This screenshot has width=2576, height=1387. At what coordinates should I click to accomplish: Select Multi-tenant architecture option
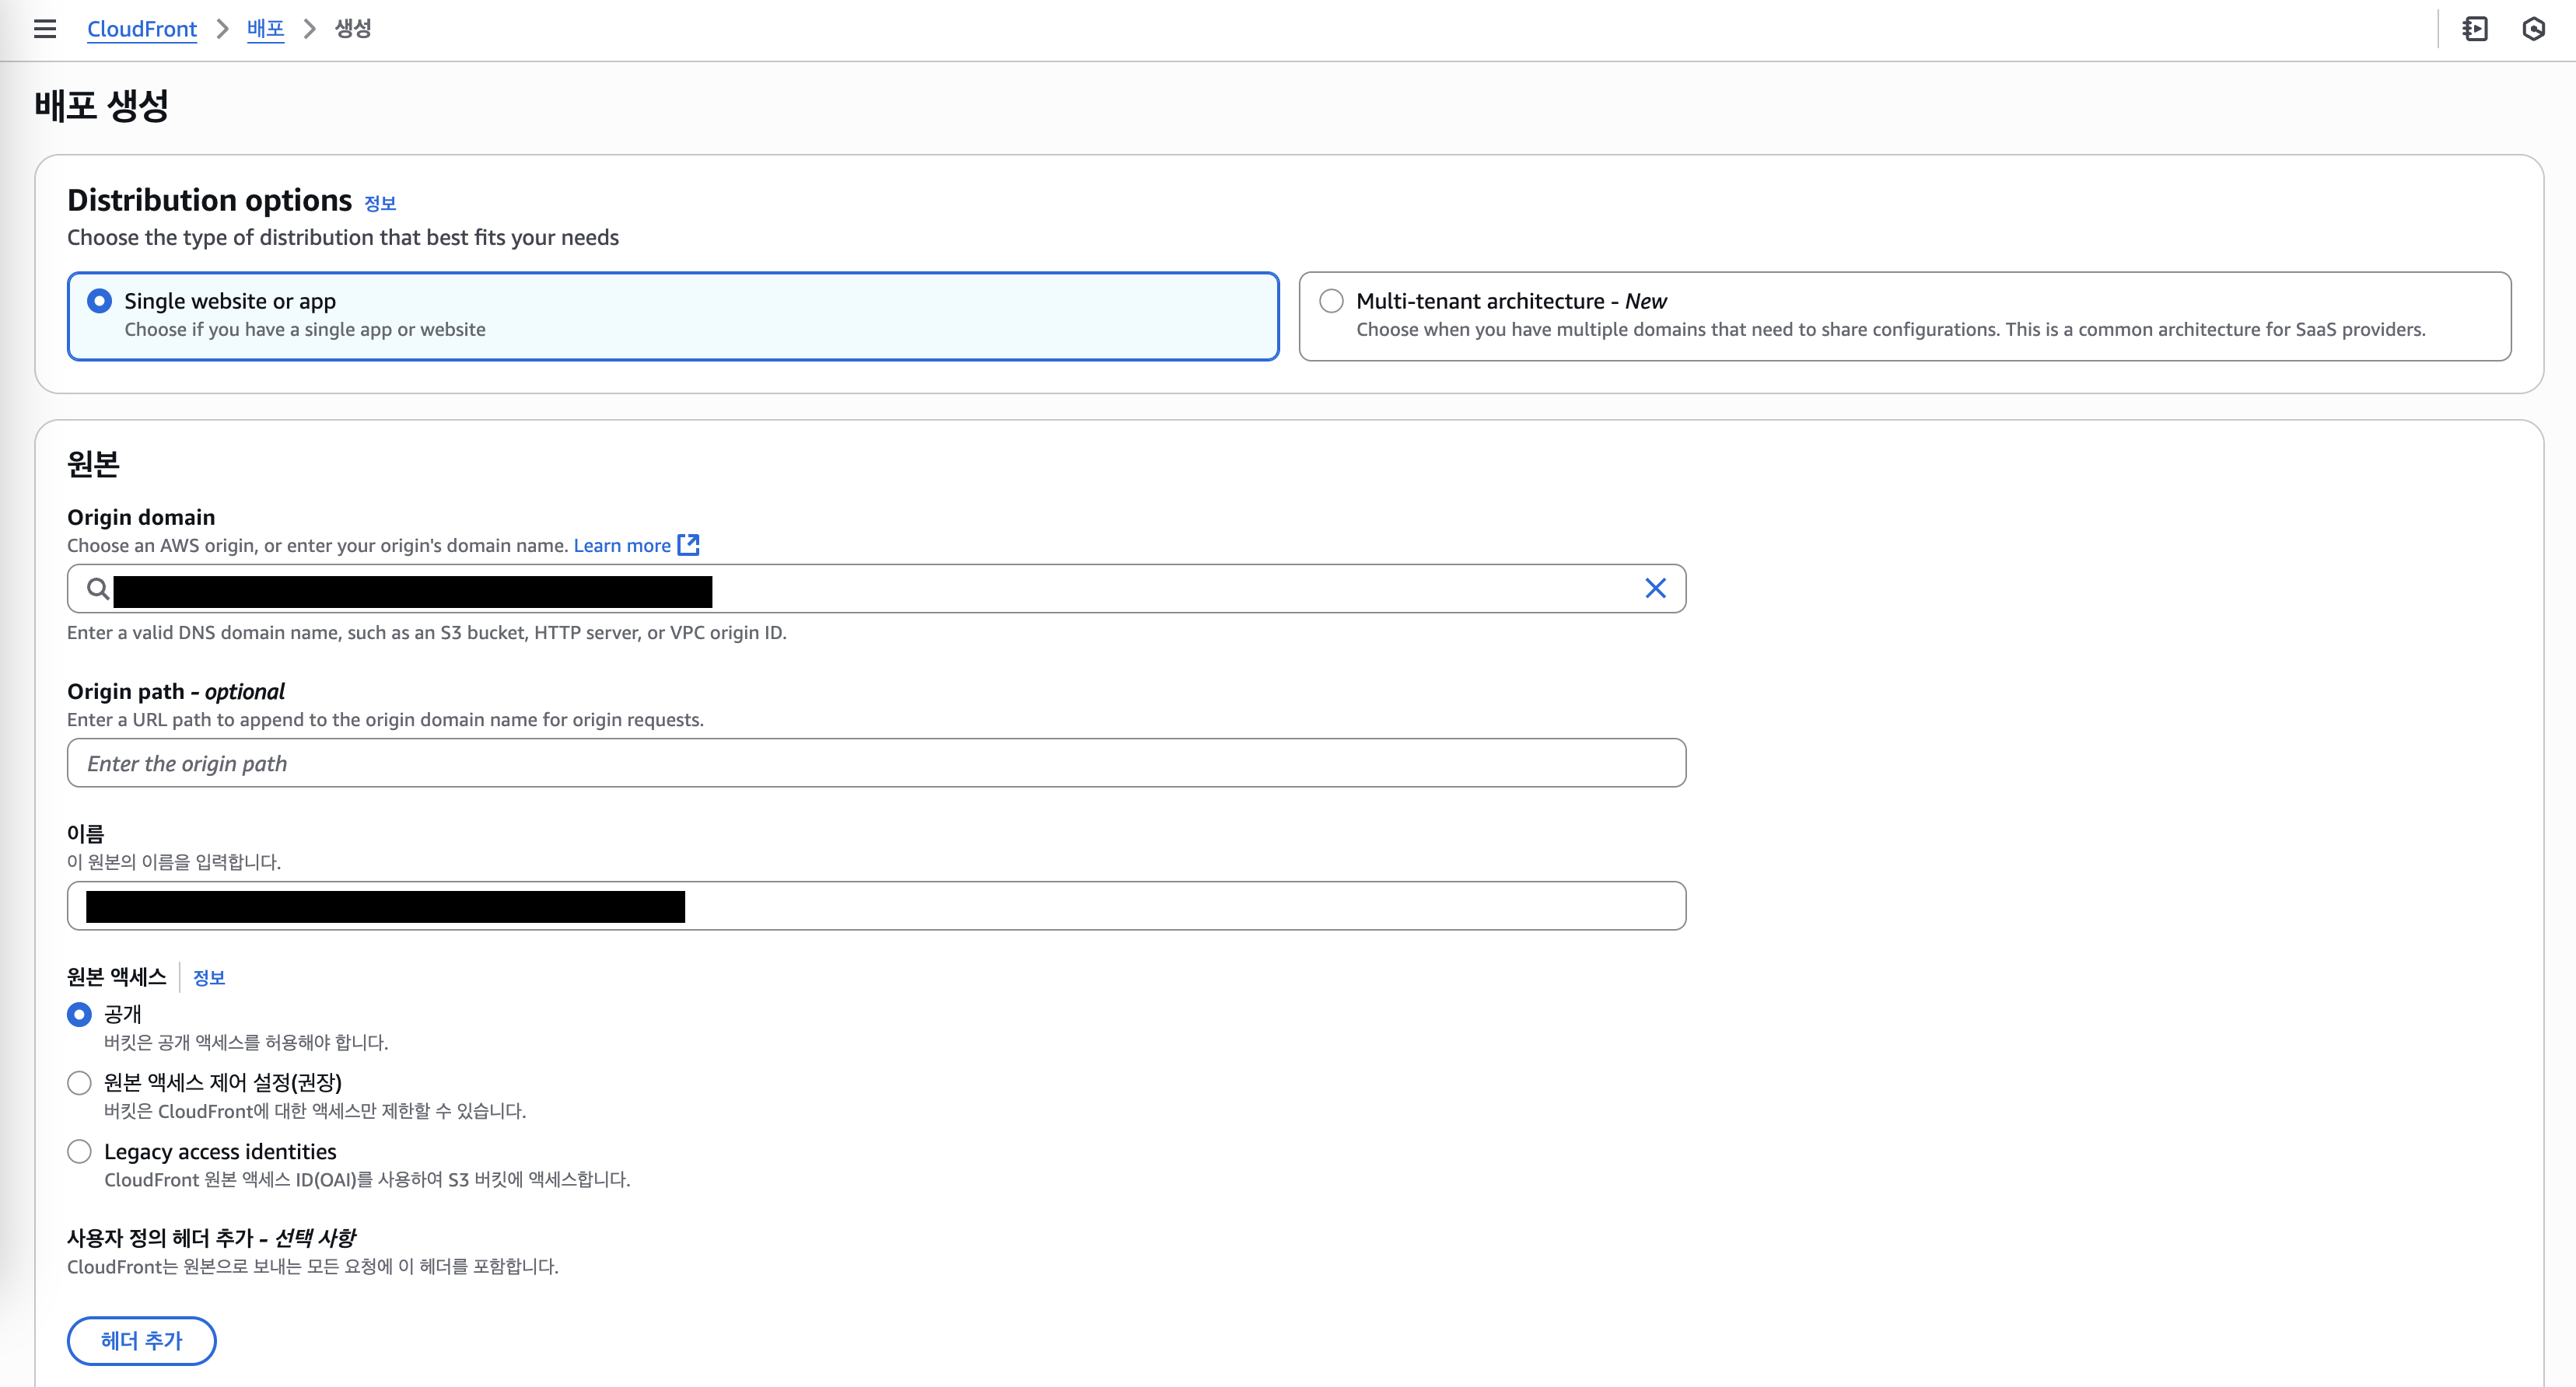pyautogui.click(x=1331, y=301)
